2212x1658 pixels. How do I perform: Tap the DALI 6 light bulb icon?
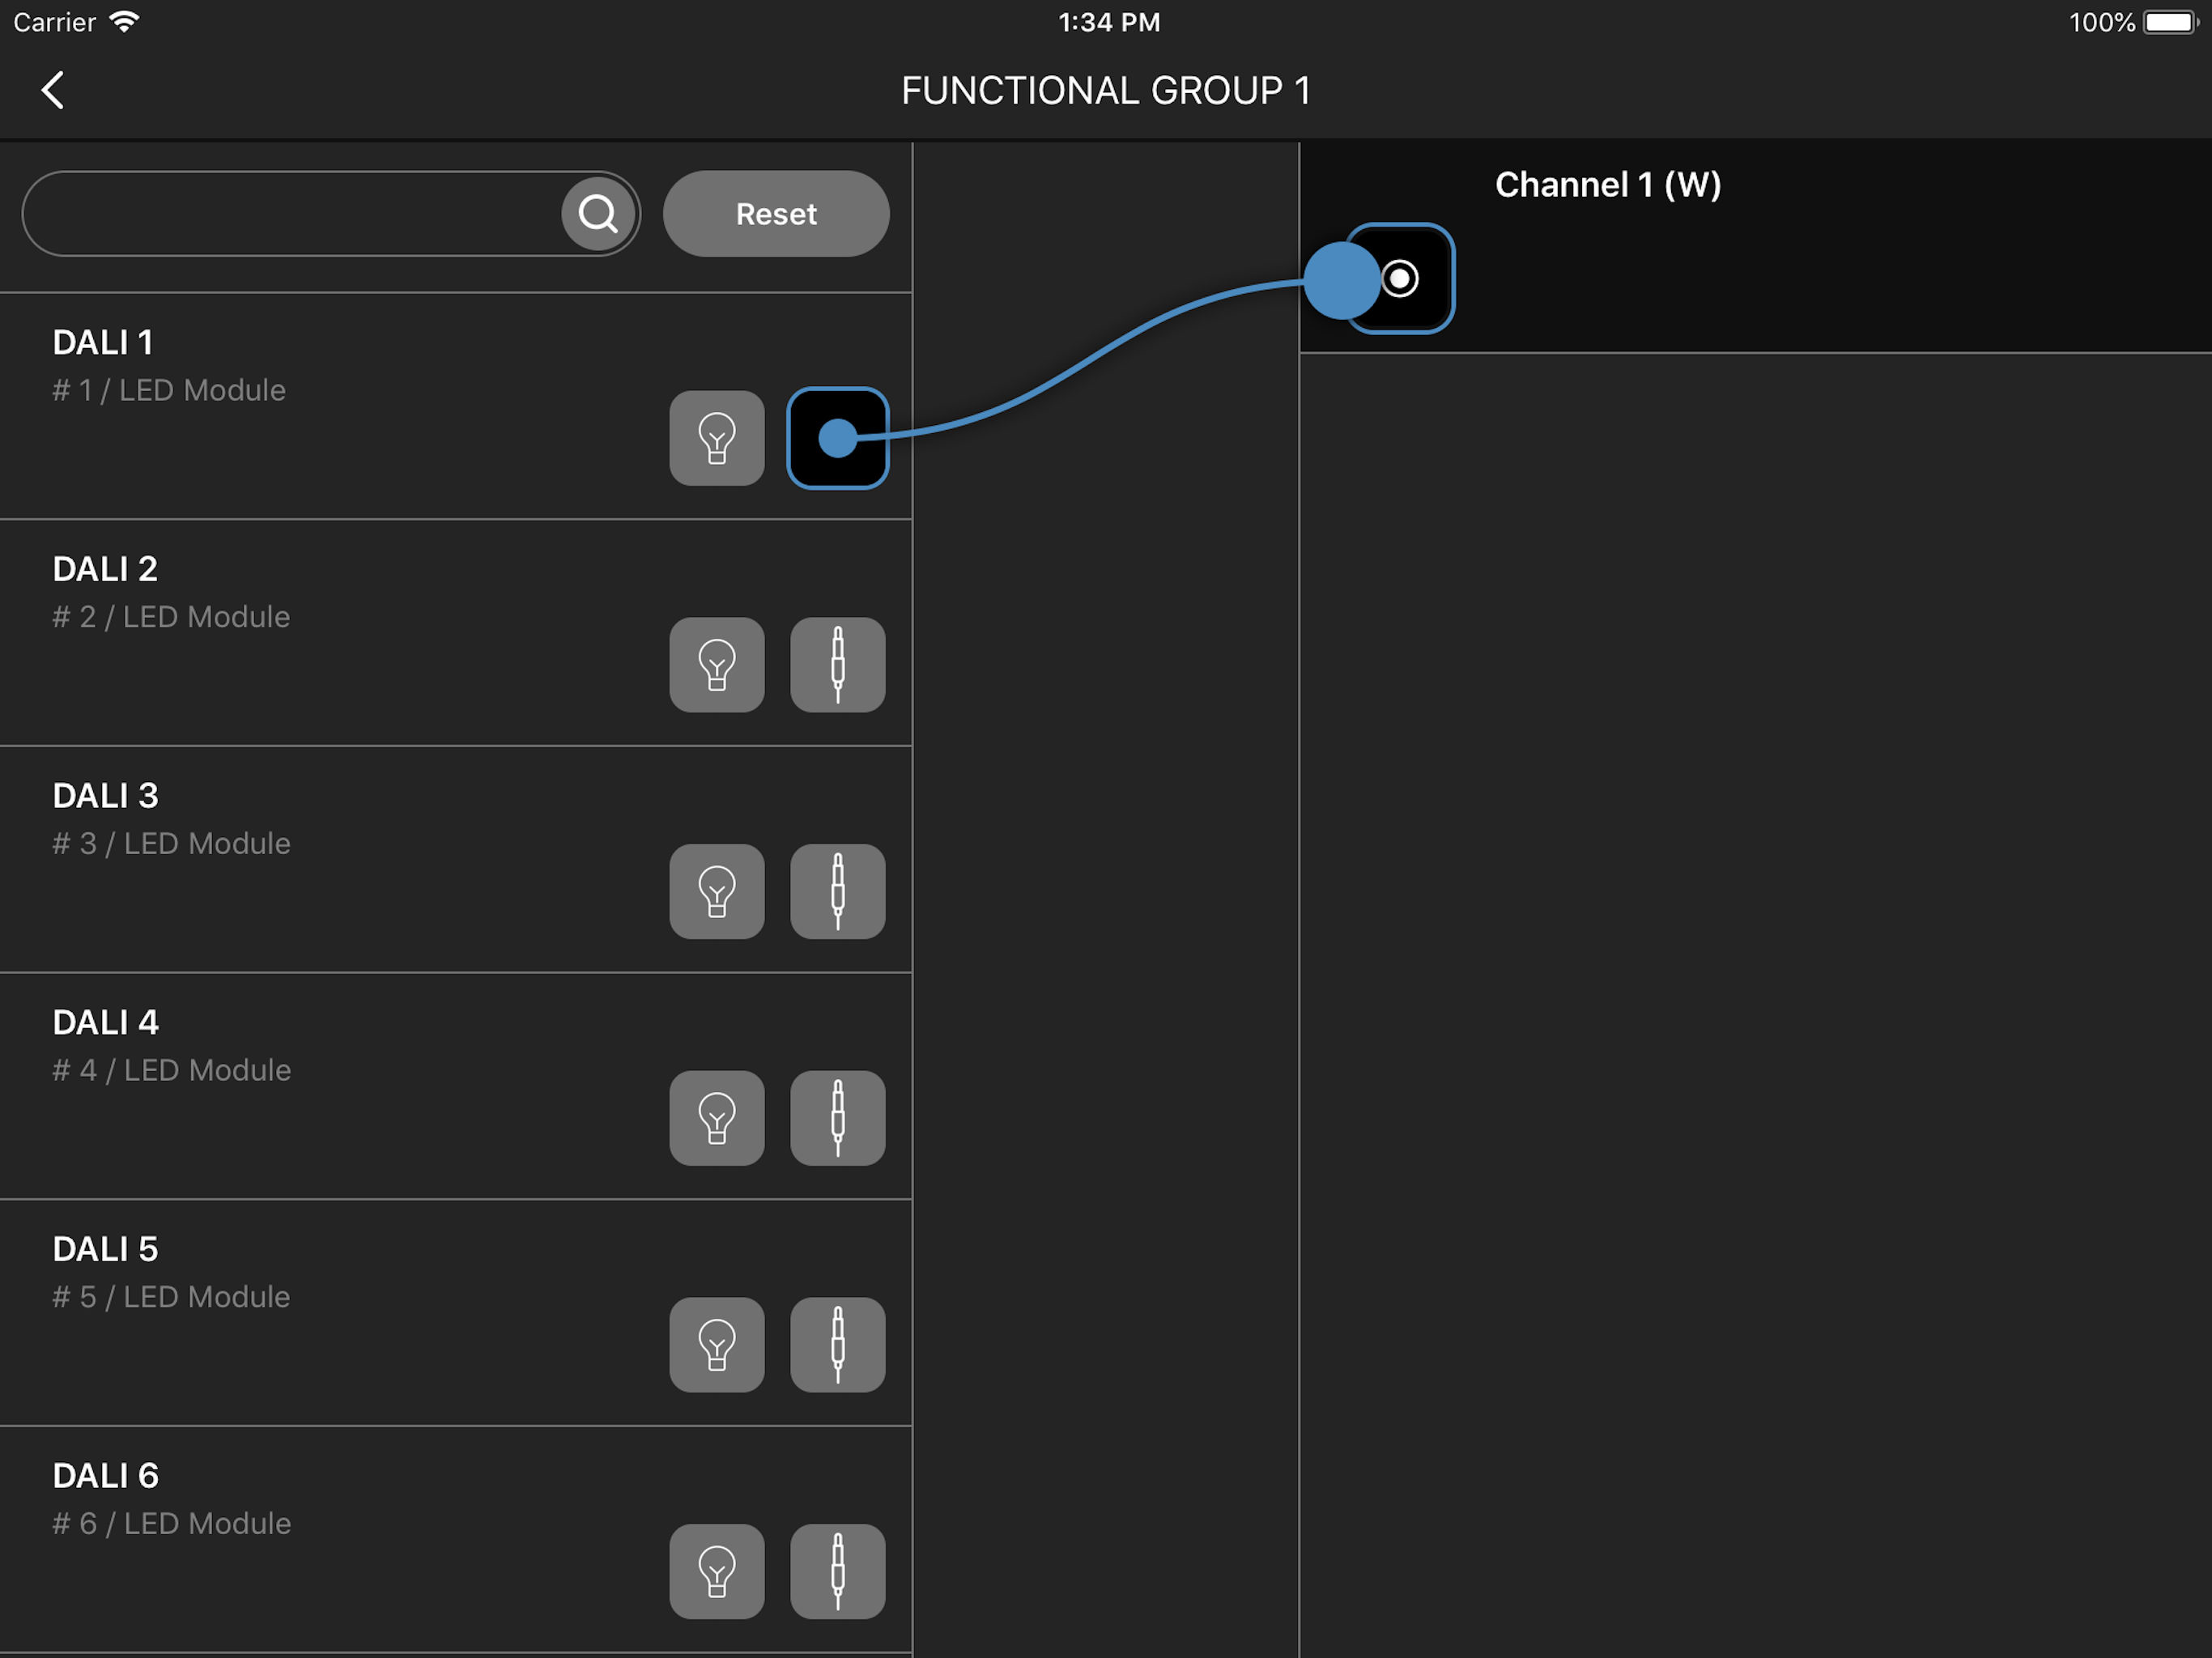(x=717, y=1571)
